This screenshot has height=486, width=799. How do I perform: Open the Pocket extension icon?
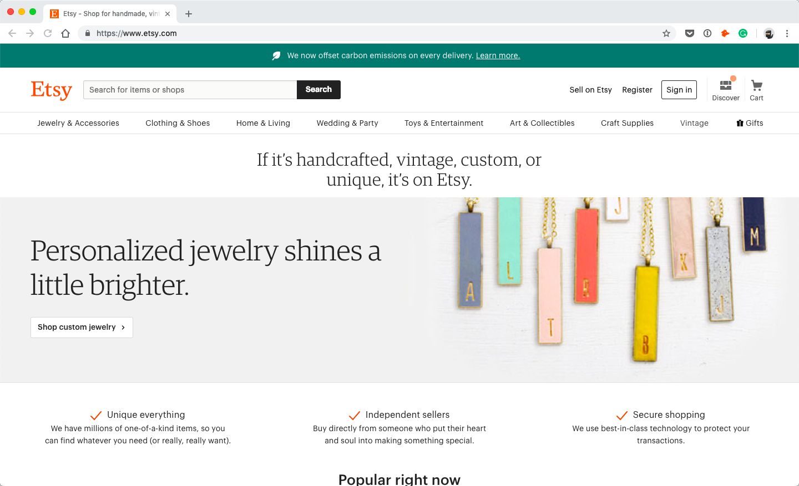pos(690,33)
